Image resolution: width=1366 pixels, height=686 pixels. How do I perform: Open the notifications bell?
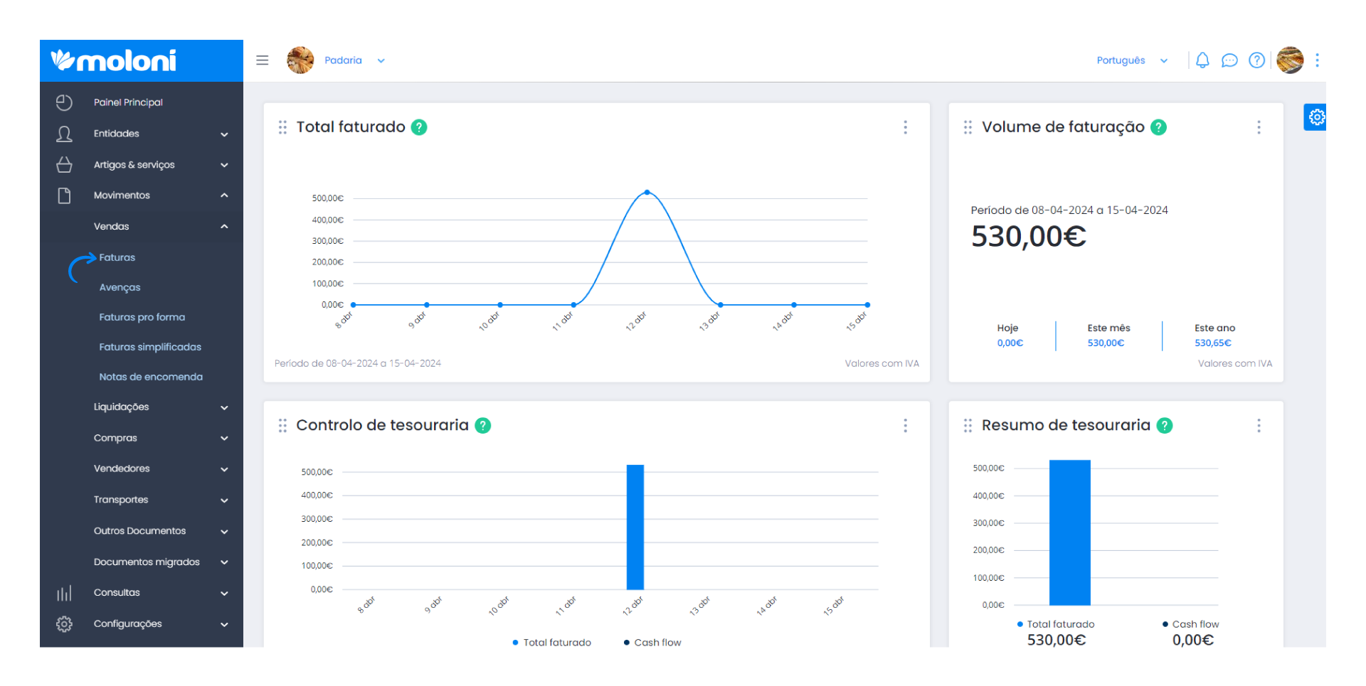(1202, 60)
